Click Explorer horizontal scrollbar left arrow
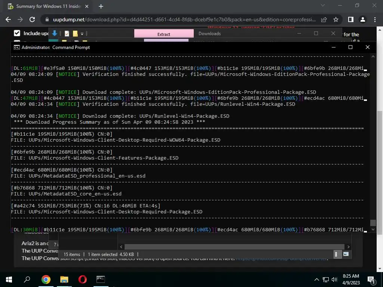Viewport: 383px width, 287px height. click(121, 247)
